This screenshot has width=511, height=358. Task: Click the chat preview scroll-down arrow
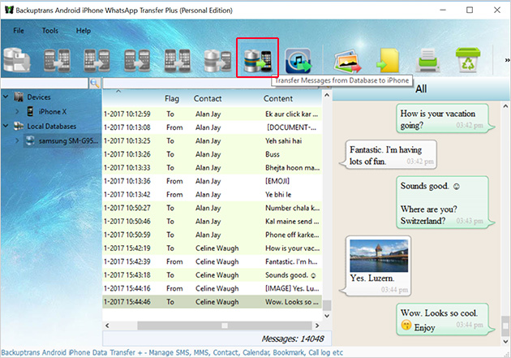pyautogui.click(x=505, y=342)
